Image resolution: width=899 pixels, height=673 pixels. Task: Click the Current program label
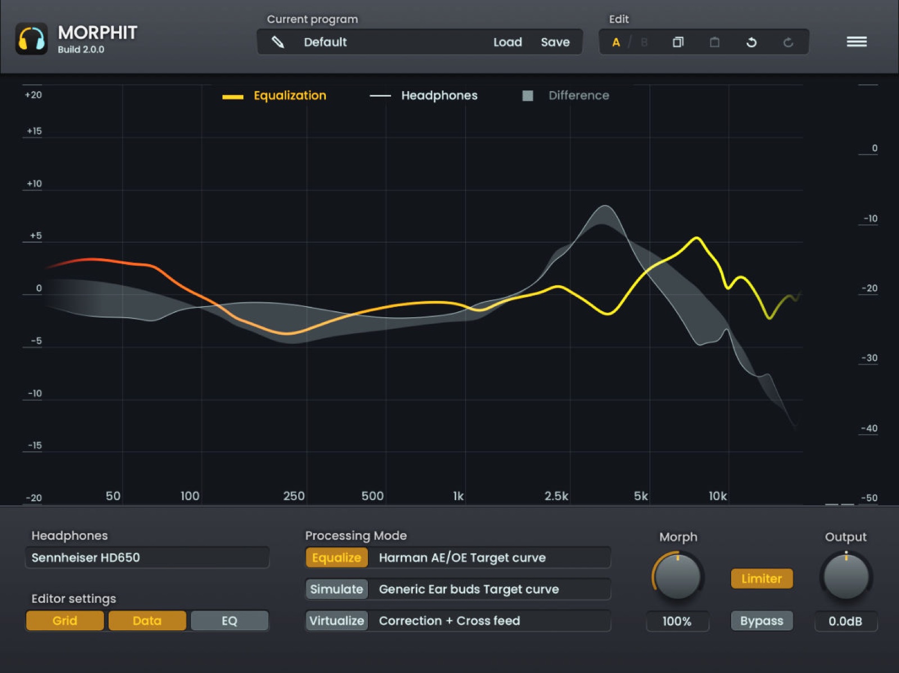click(x=312, y=19)
